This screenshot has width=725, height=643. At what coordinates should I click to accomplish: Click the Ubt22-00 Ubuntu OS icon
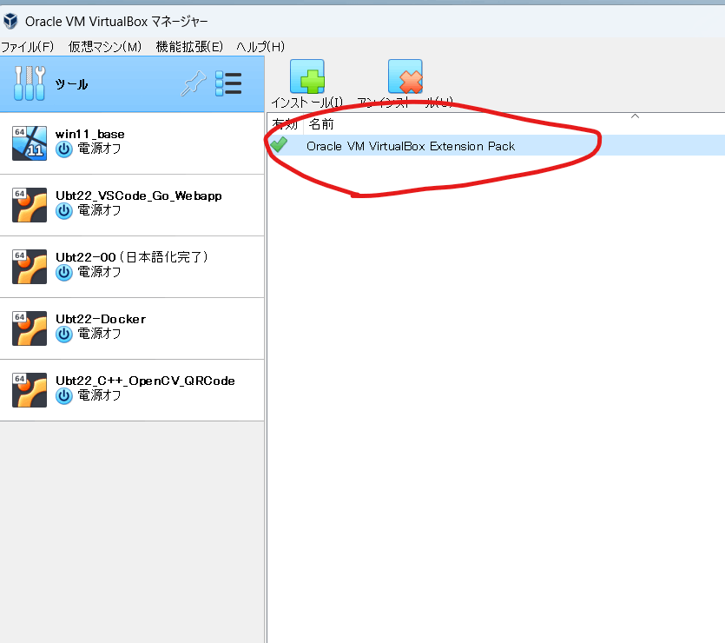30,267
